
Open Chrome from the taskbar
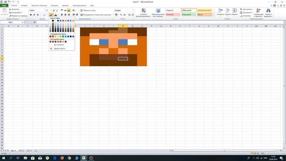click(x=69, y=158)
